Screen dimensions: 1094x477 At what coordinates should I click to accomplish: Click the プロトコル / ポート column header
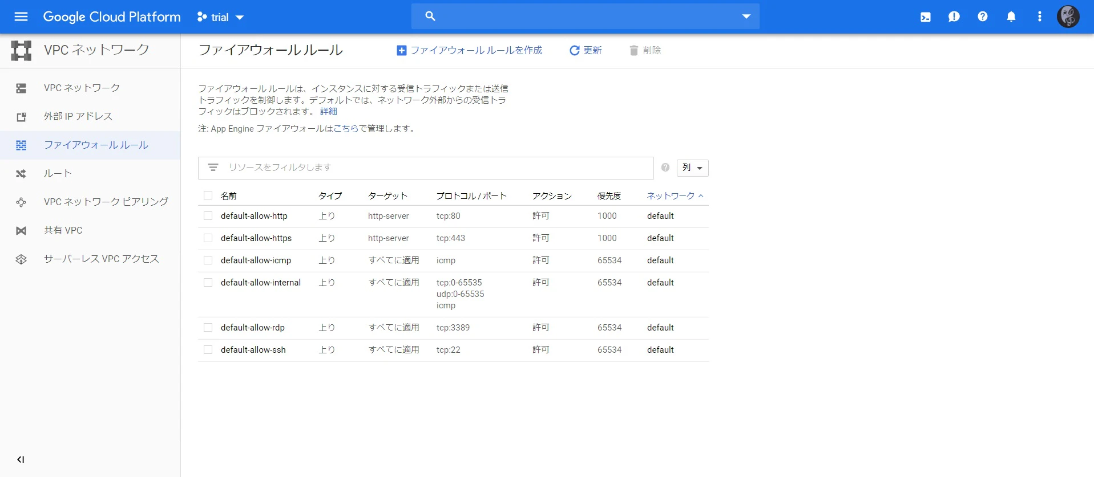471,195
